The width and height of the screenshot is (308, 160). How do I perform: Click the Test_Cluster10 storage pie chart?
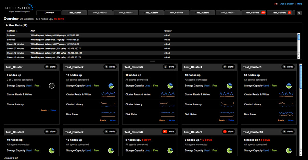point(289,150)
